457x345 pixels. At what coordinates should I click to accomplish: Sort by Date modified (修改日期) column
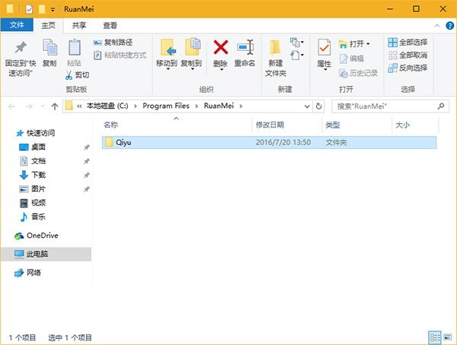point(270,125)
